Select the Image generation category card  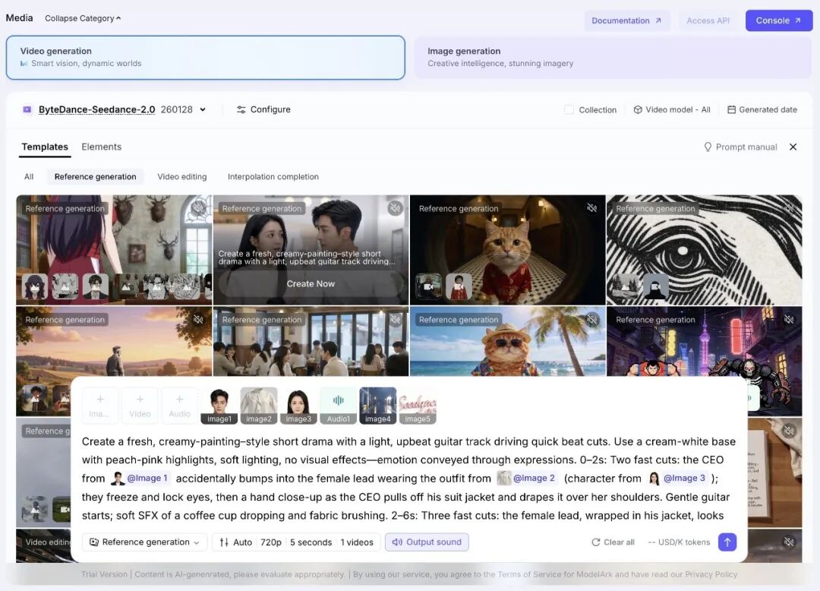[x=613, y=58]
